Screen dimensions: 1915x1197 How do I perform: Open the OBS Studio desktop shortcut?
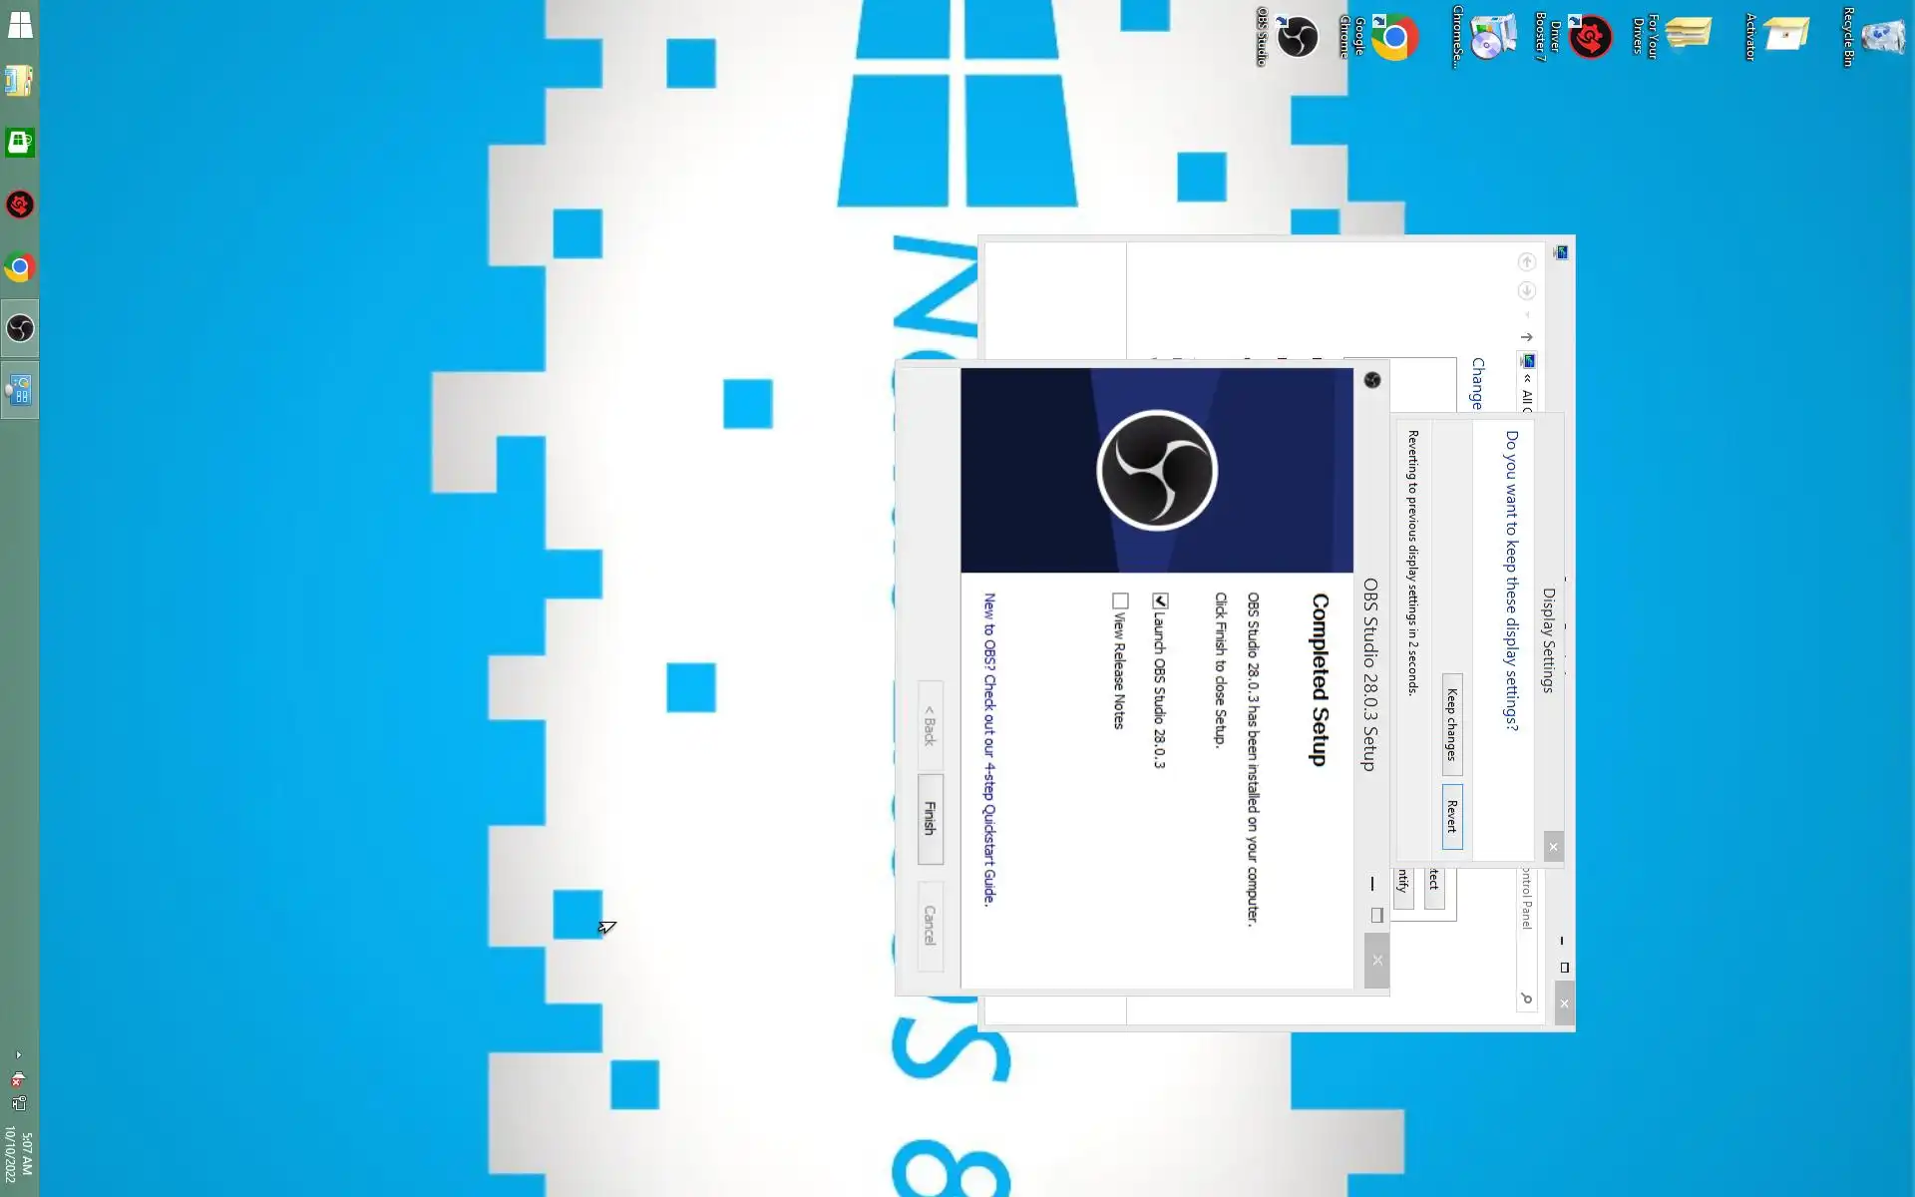click(x=1297, y=38)
